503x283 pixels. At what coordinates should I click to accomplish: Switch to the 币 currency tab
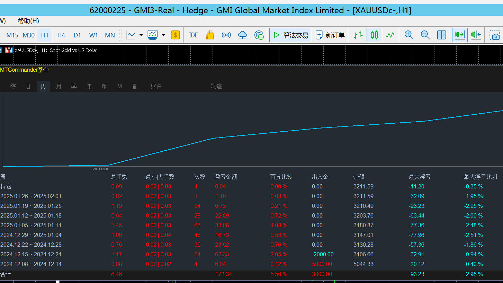pos(104,86)
